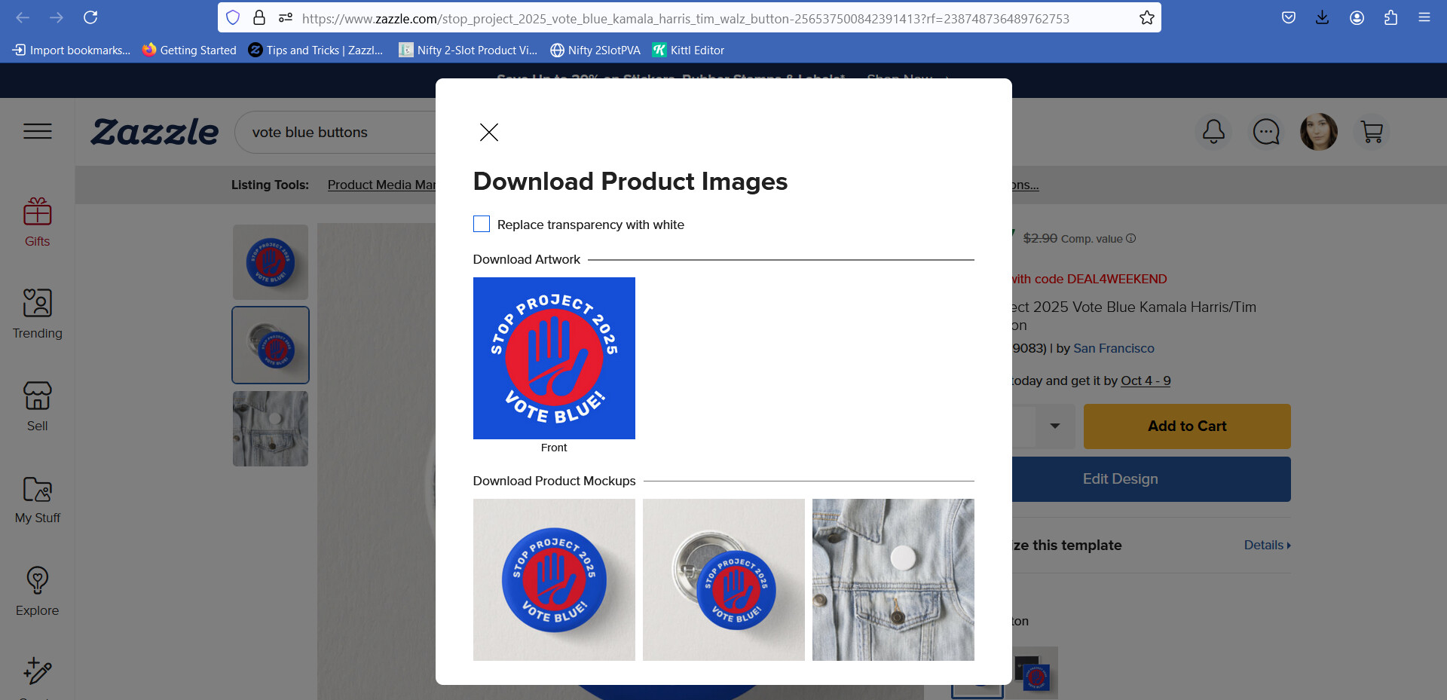Viewport: 1447px width, 700px height.
Task: Open Kittl Editor bookmark
Action: (x=688, y=50)
